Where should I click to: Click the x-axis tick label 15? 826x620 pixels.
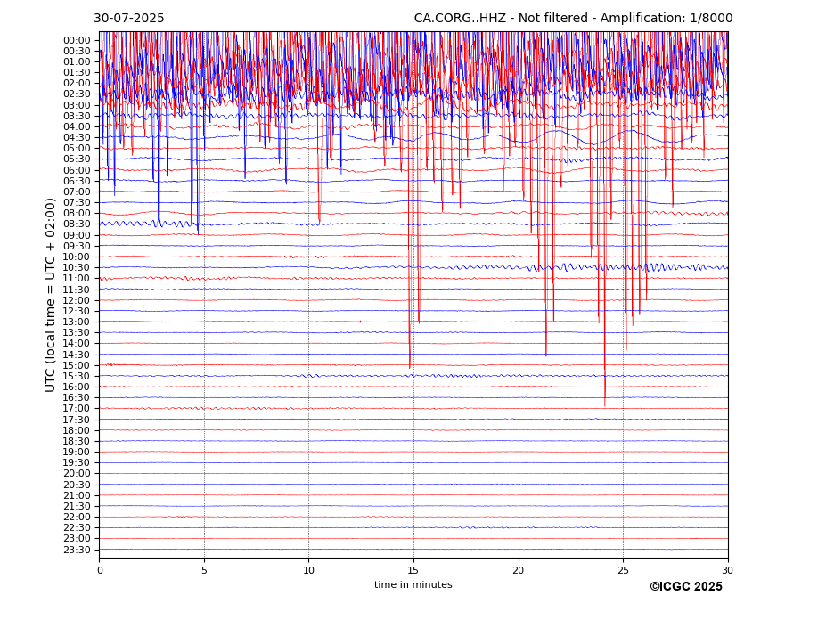[413, 570]
